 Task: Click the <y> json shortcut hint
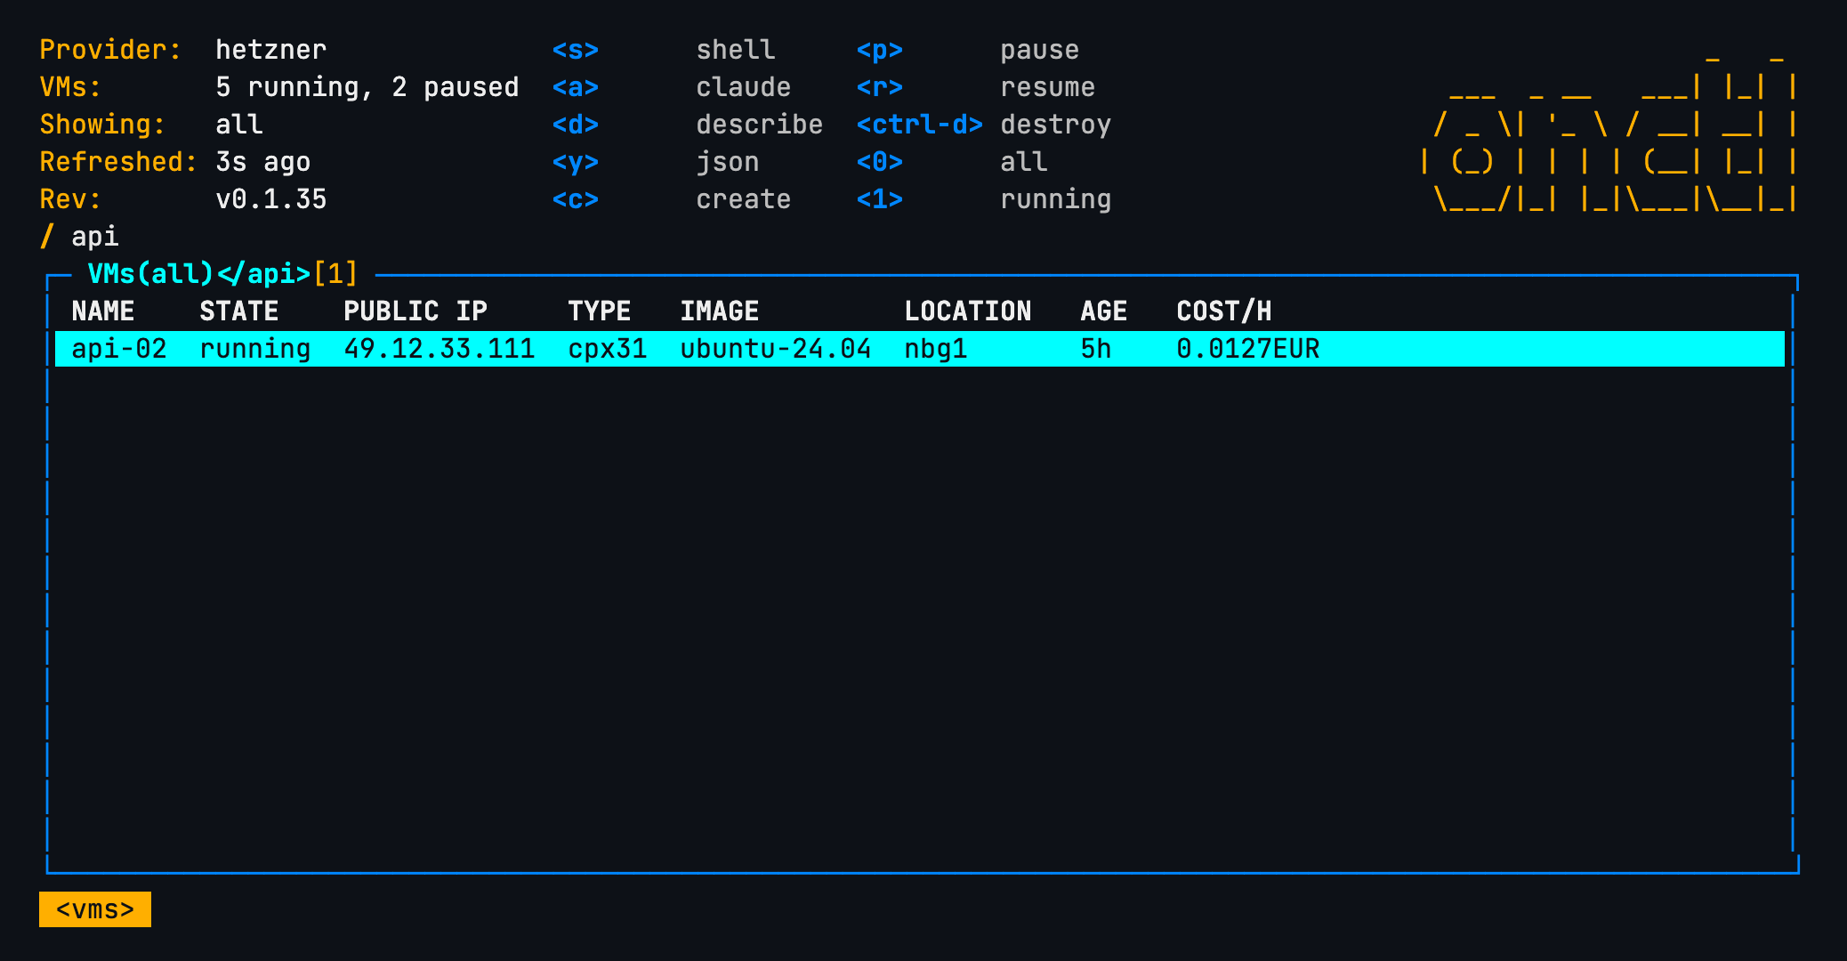point(656,162)
